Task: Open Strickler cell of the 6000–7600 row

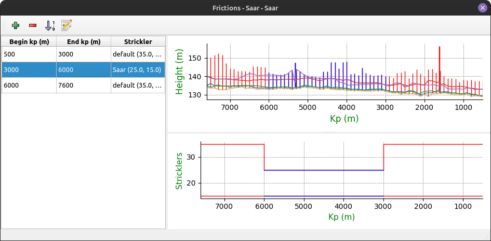Action: (138, 86)
